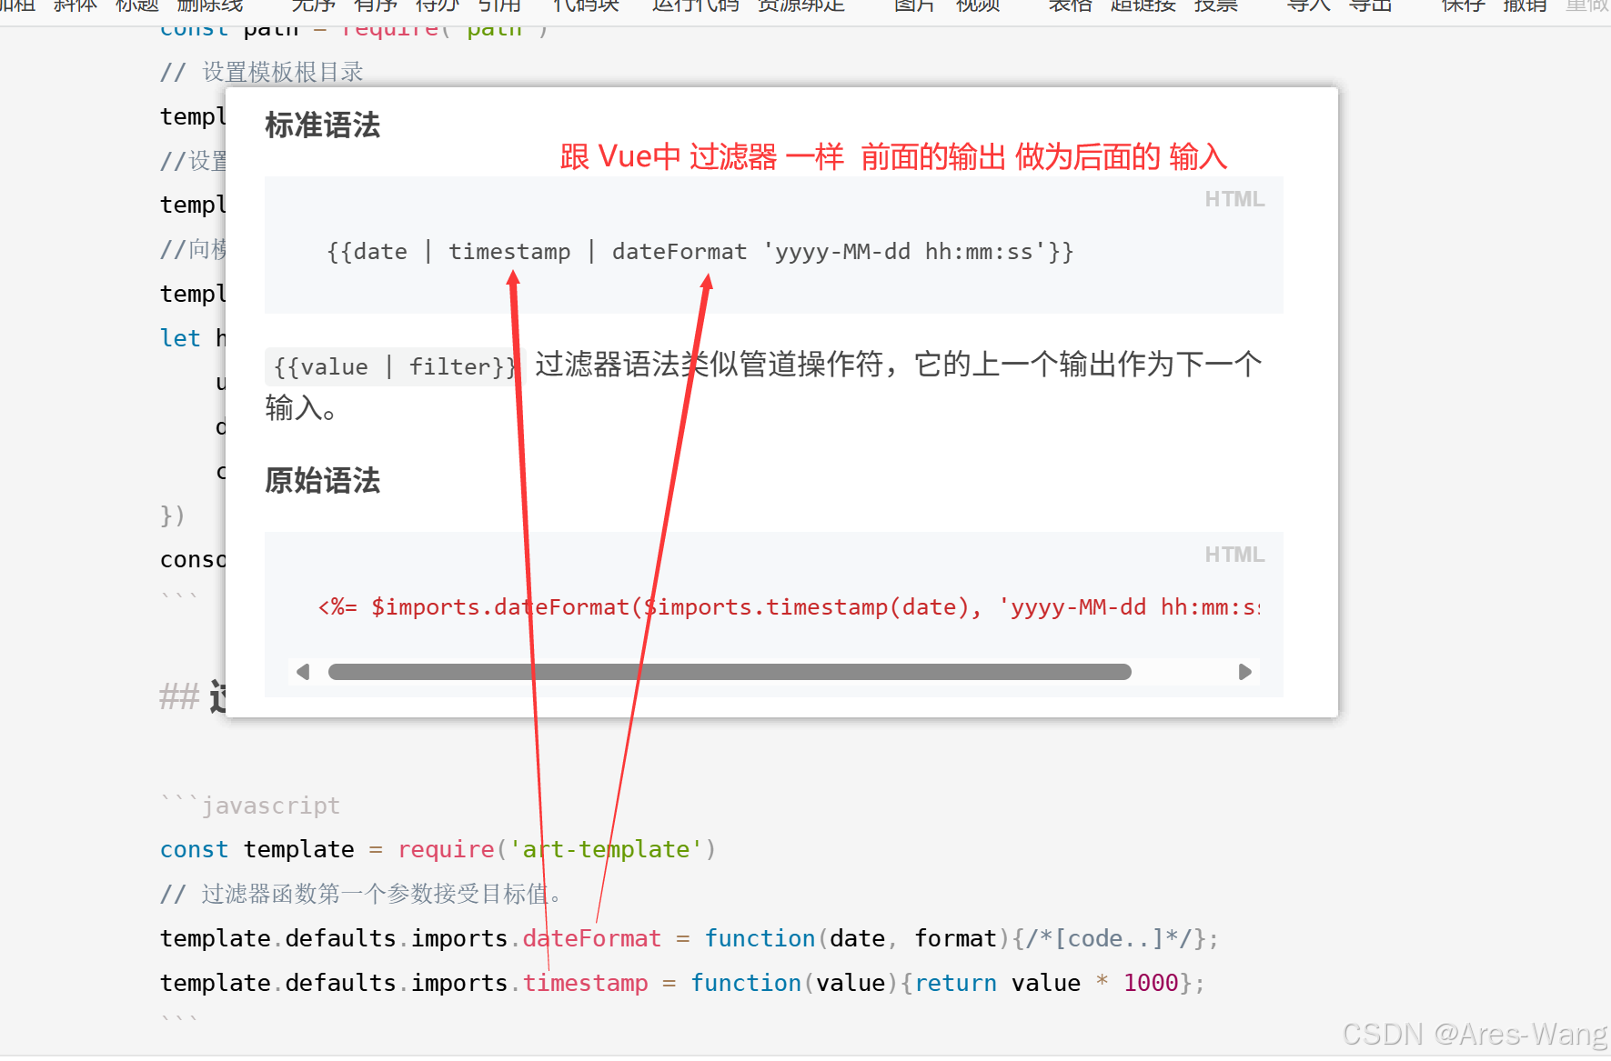
Task: Click the HTML label of the standard syntax block
Action: pyautogui.click(x=1234, y=199)
